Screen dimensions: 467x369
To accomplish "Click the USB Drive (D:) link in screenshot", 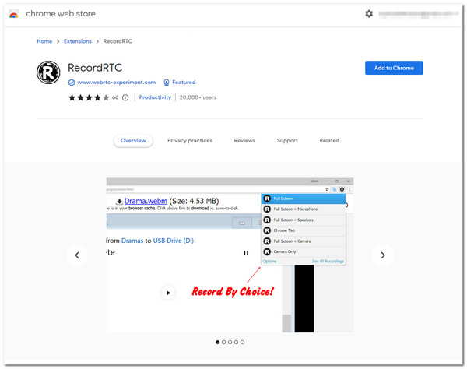I will tap(174, 241).
